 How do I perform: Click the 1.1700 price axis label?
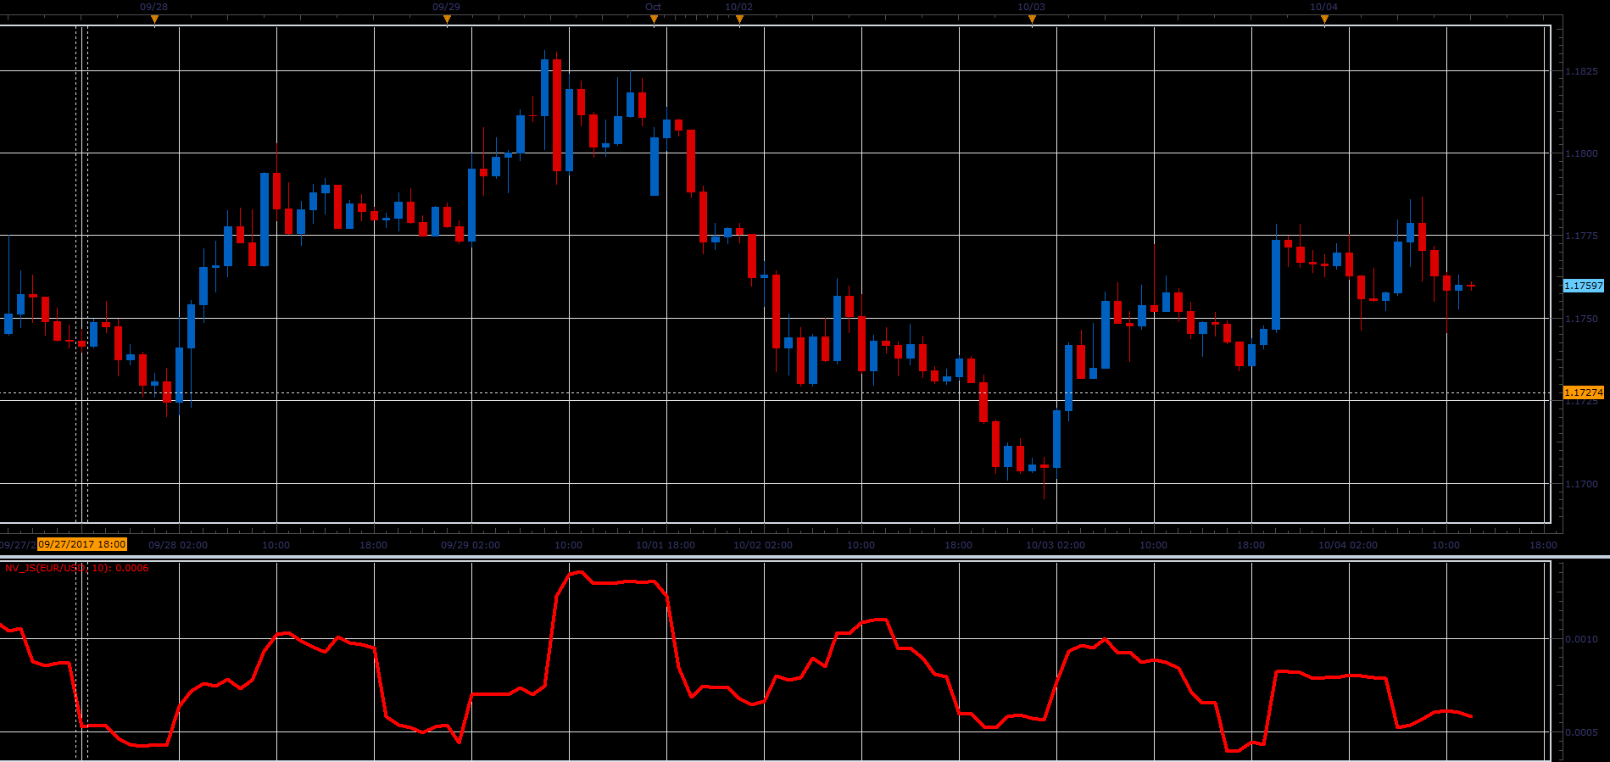tap(1581, 484)
